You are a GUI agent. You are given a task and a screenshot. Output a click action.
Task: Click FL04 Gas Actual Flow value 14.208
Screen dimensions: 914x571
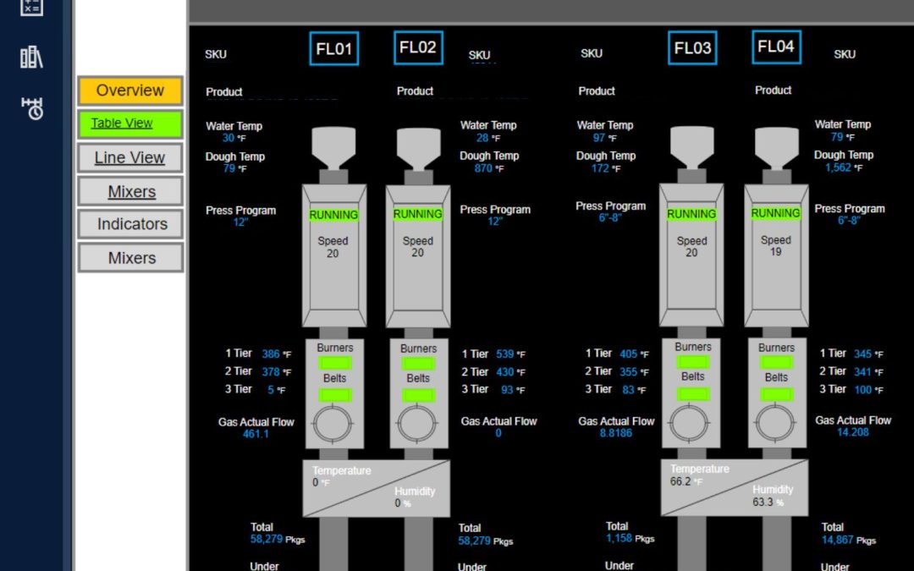coord(853,432)
